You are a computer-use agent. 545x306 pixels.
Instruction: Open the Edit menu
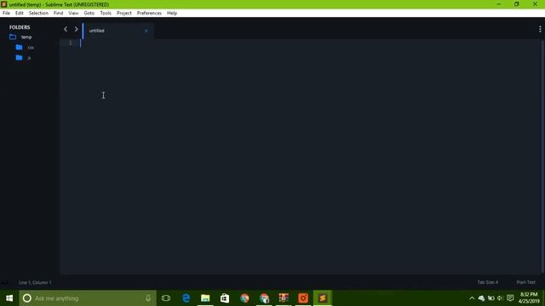[19, 14]
